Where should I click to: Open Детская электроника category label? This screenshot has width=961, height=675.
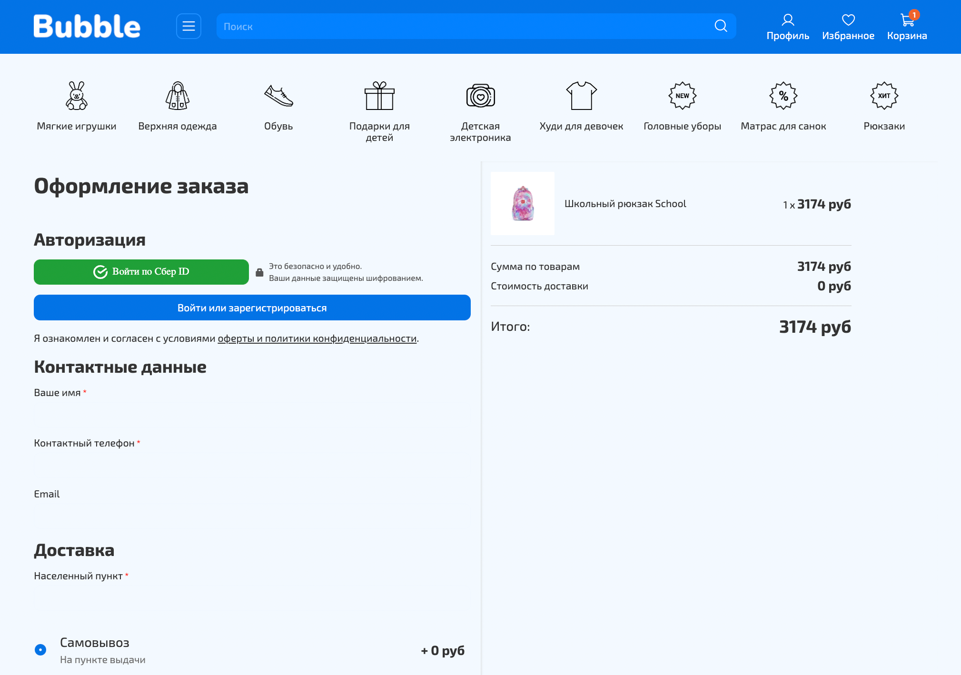480,132
